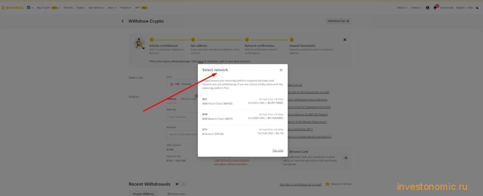Screen dimensions: 483x196
Task: Open the Get higher withdrawal limit link
Action: (x=231, y=164)
